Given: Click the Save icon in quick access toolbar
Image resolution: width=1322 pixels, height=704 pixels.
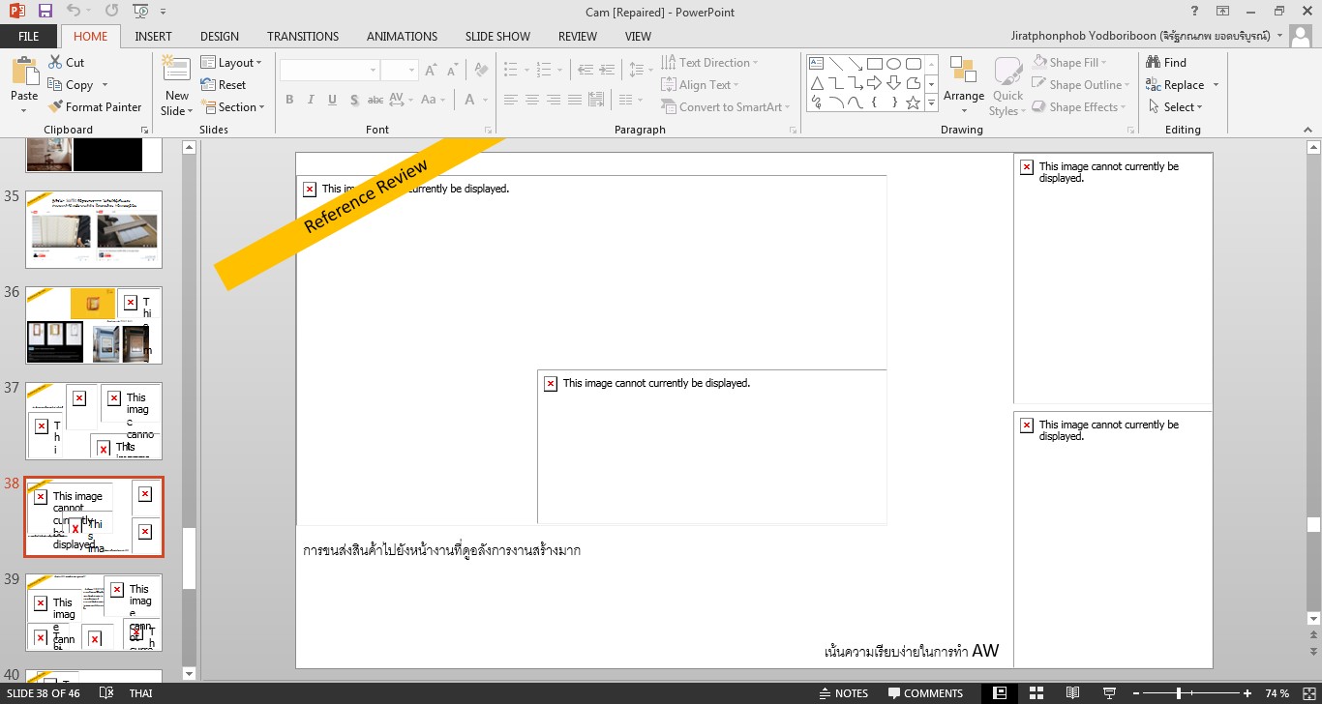Looking at the screenshot, I should pyautogui.click(x=45, y=12).
